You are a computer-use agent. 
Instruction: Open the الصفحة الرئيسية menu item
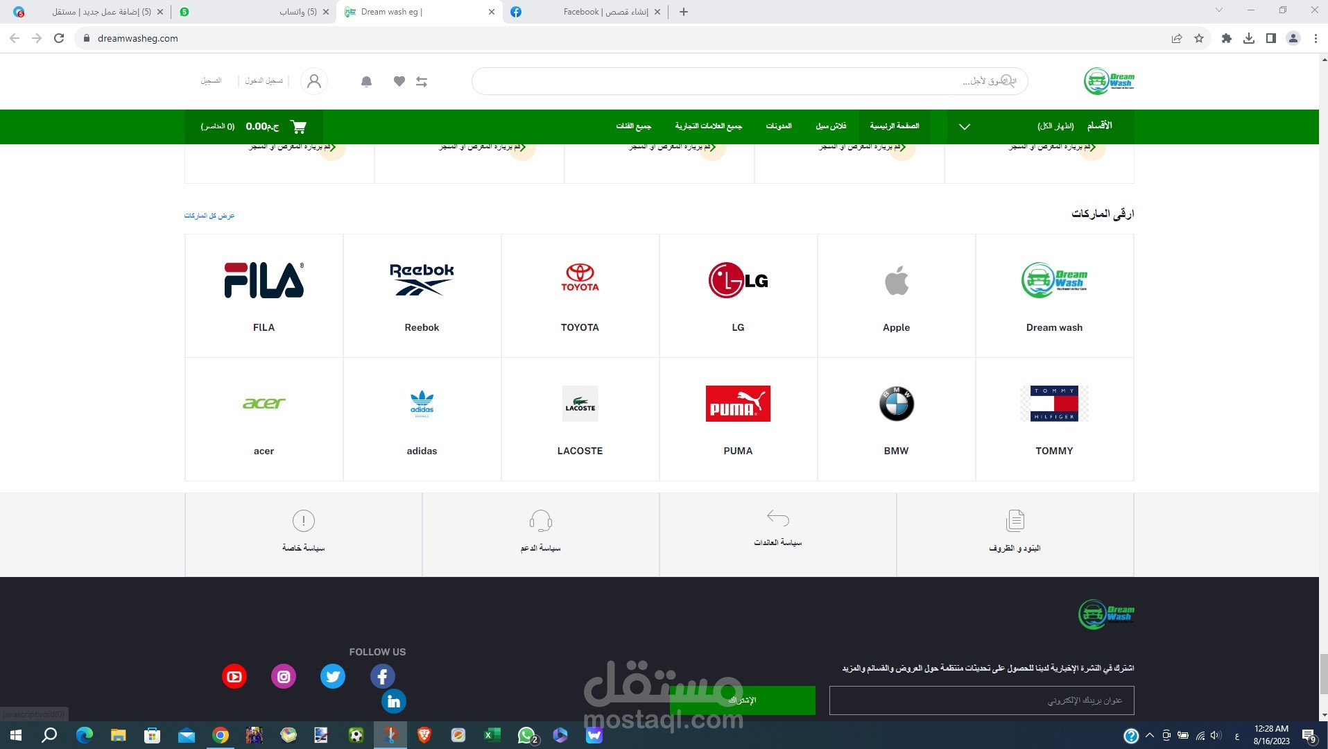[895, 126]
